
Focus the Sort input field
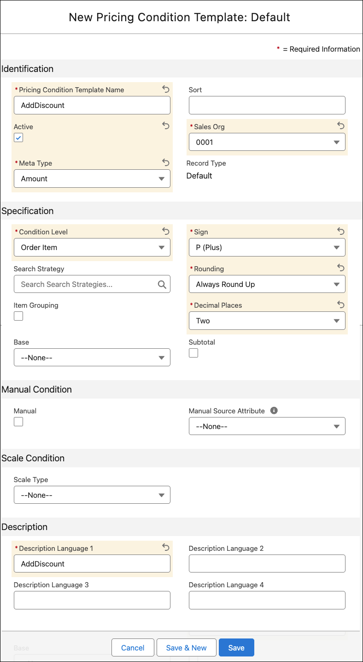tap(267, 105)
